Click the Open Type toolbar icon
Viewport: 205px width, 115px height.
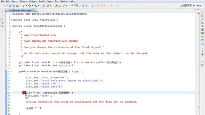(56, 6)
